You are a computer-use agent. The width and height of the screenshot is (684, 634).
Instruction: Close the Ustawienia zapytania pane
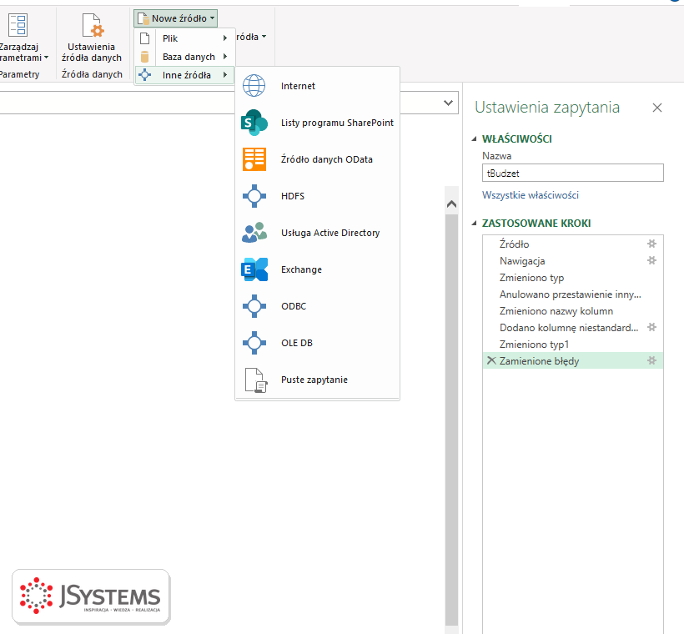pos(657,108)
